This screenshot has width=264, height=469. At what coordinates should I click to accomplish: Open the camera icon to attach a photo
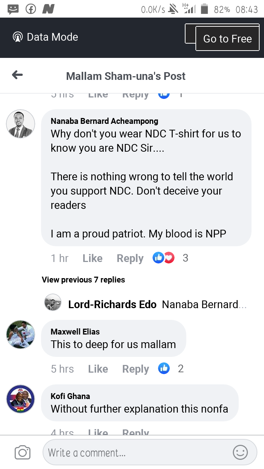pos(22,453)
